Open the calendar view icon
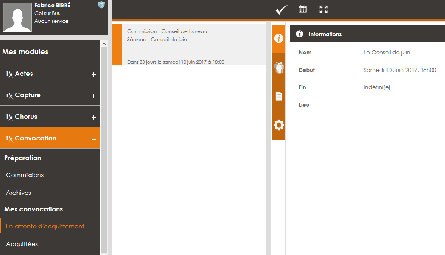 point(303,9)
